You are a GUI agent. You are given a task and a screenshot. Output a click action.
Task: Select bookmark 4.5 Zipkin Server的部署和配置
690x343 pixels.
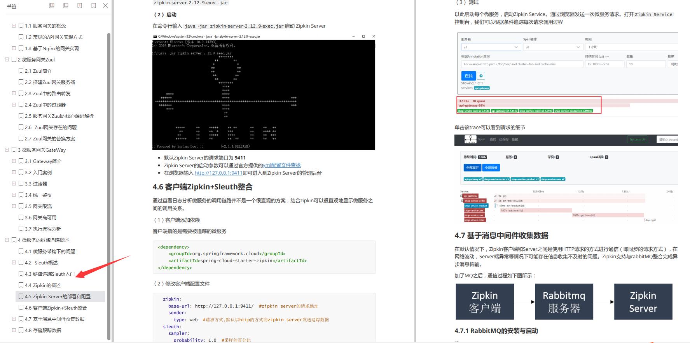[x=60, y=296]
